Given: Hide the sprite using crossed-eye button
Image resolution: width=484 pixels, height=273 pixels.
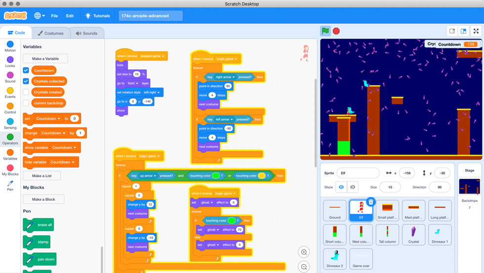Looking at the screenshot, I should pyautogui.click(x=353, y=187).
